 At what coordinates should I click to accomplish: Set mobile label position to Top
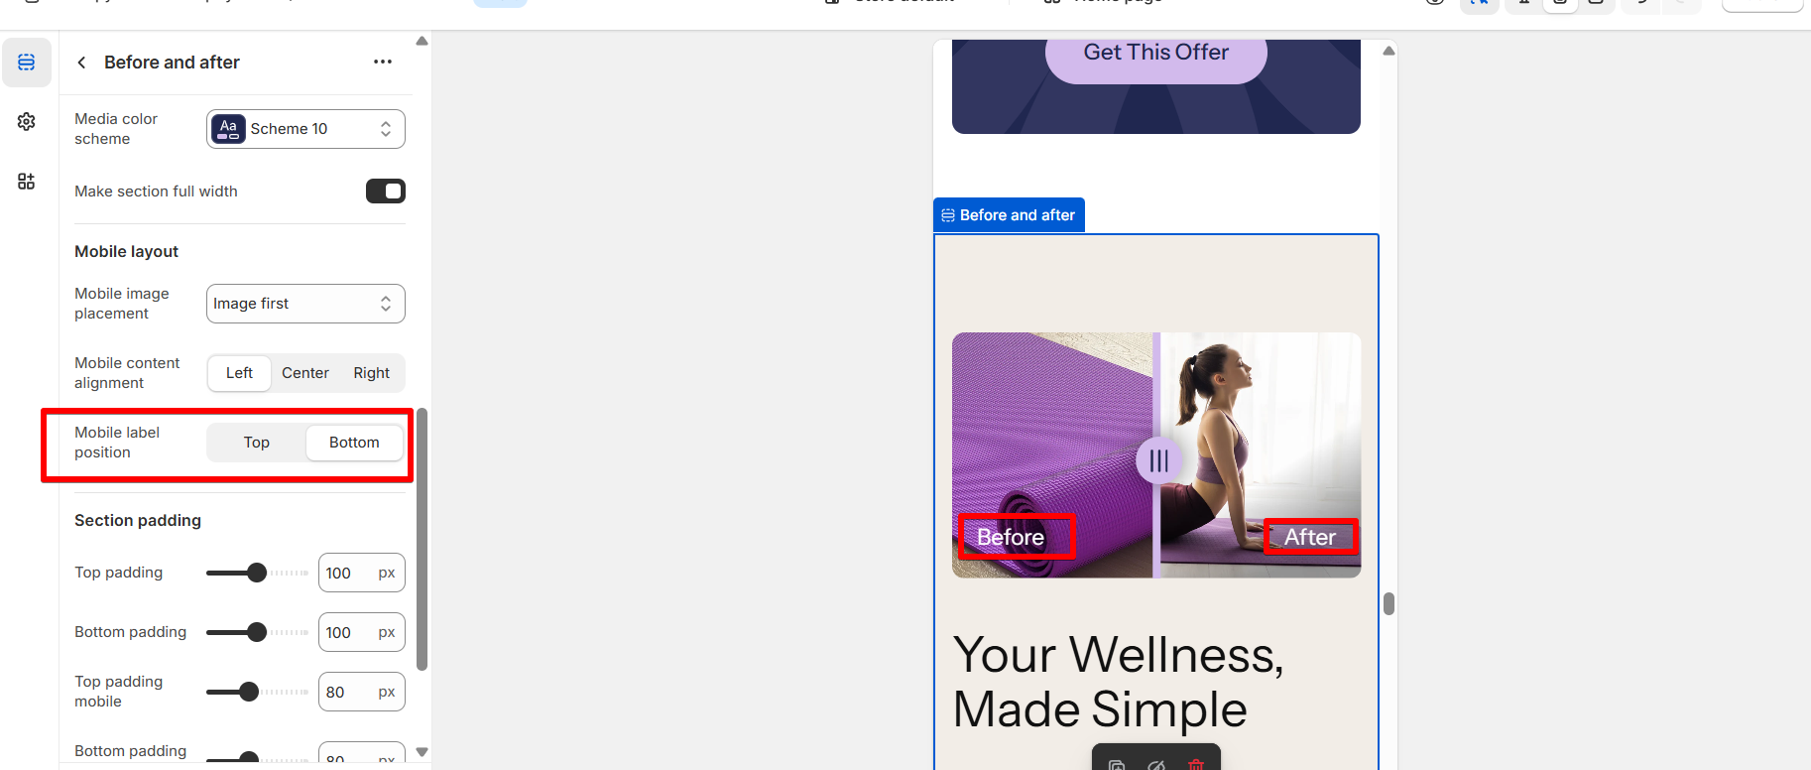tap(257, 443)
